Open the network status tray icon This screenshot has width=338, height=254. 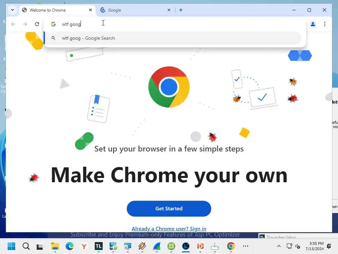(289, 246)
